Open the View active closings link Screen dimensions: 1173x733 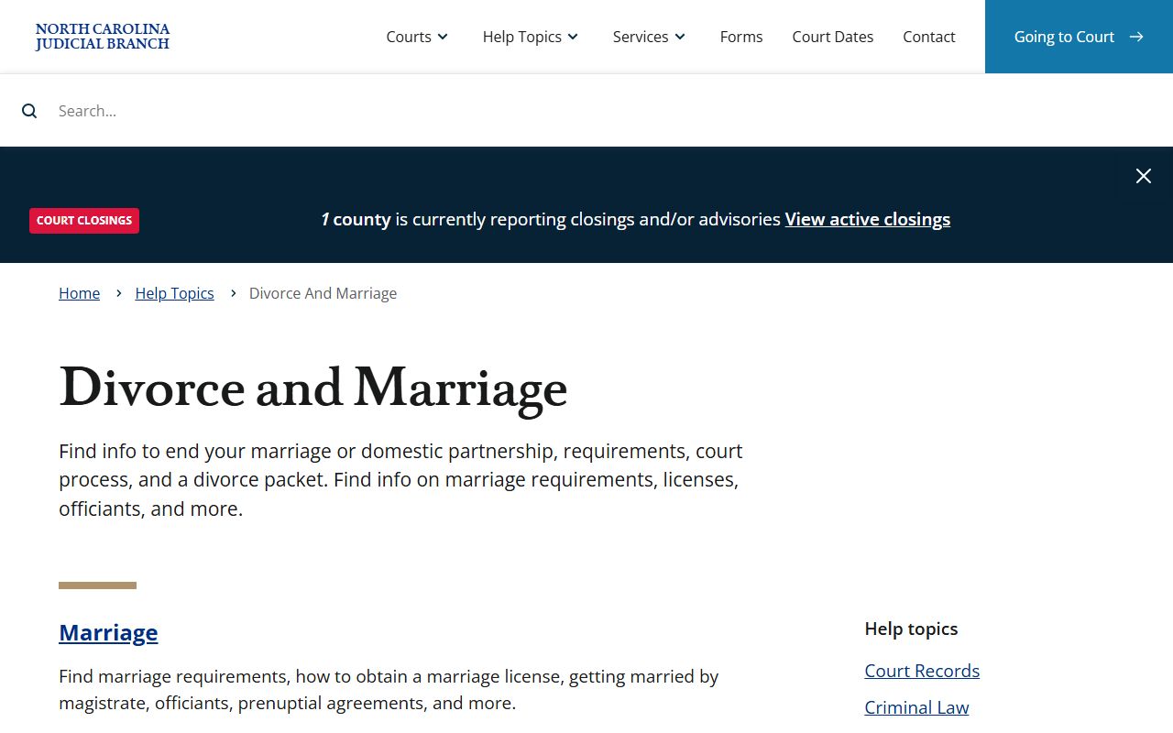(x=868, y=219)
